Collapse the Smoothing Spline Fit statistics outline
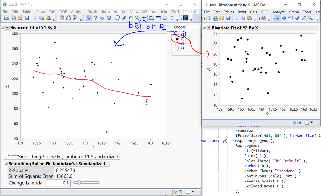Viewport: 321px width, 196px height. [6, 164]
